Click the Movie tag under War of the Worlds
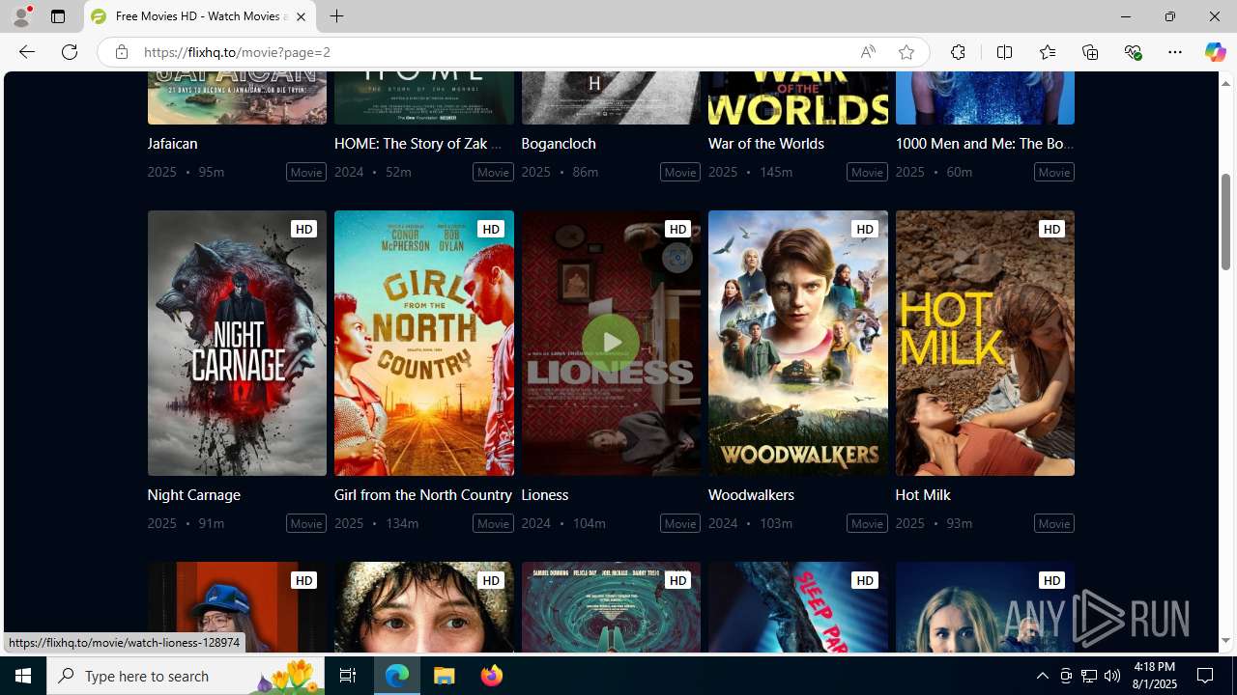This screenshot has height=695, width=1237. click(867, 172)
